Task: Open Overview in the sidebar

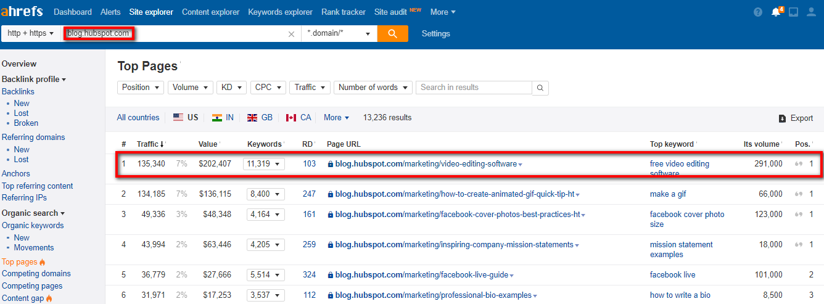Action: [x=19, y=64]
